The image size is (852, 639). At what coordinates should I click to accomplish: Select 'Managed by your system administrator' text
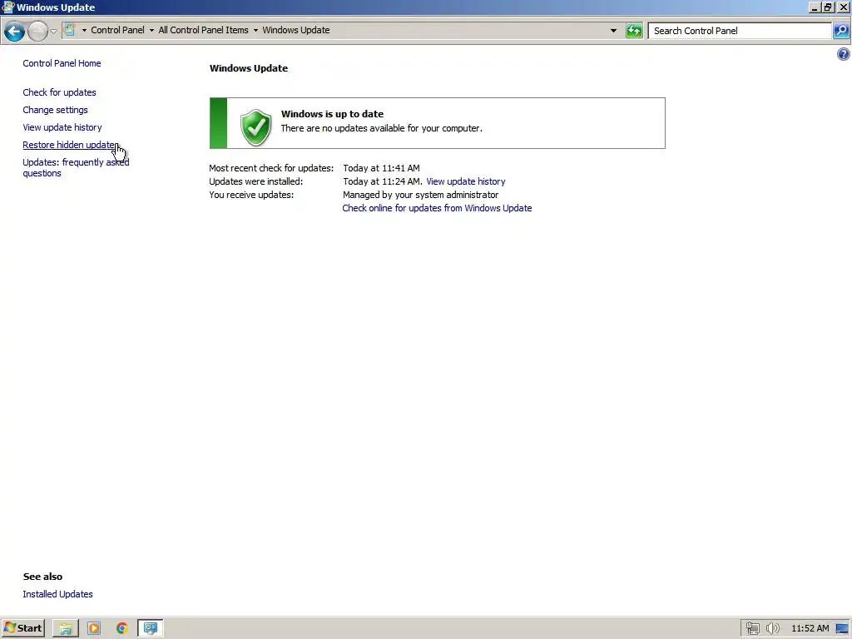tap(420, 195)
